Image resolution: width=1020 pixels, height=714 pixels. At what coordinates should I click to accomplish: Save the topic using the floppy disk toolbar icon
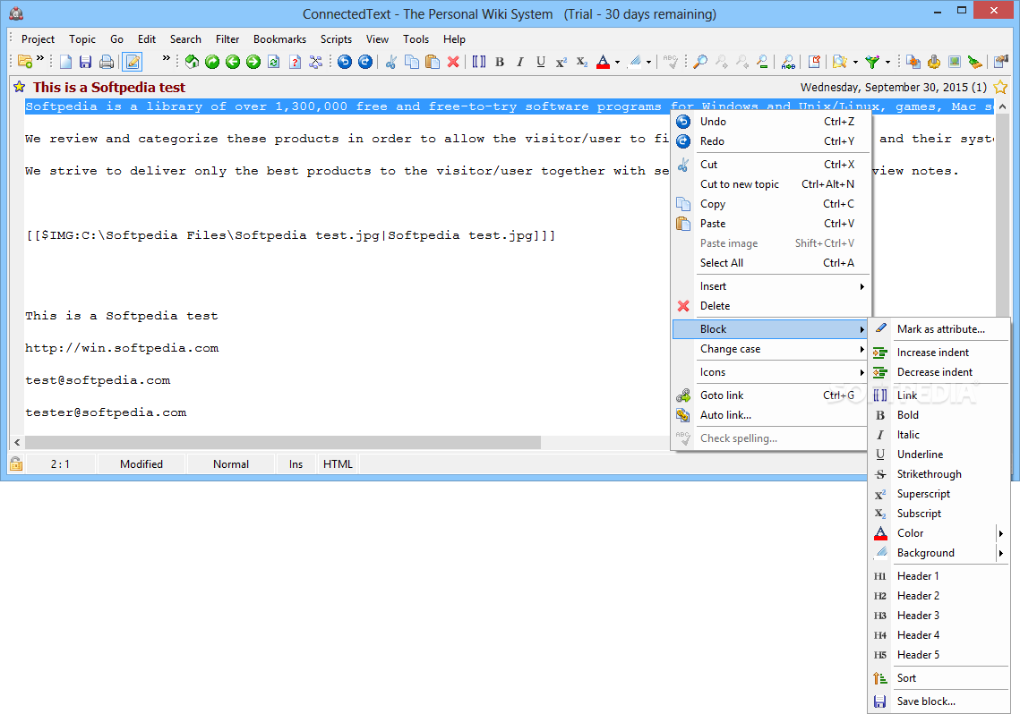pyautogui.click(x=85, y=62)
